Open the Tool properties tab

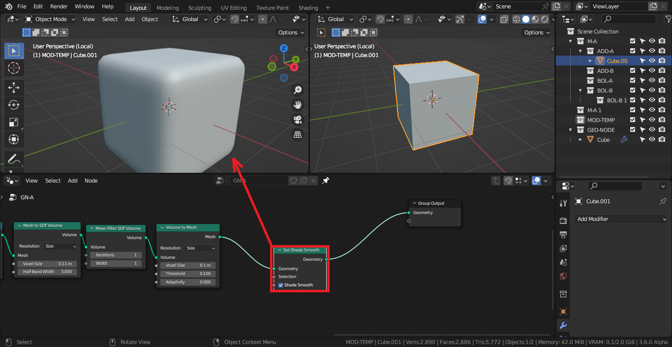tap(563, 203)
